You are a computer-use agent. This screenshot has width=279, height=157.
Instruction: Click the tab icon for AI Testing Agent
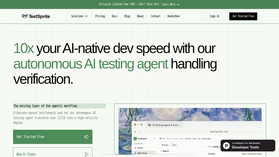coord(149,125)
